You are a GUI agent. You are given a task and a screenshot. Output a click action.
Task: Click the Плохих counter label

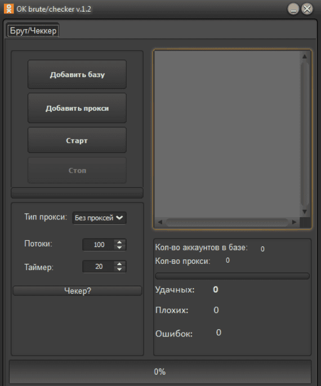click(172, 310)
